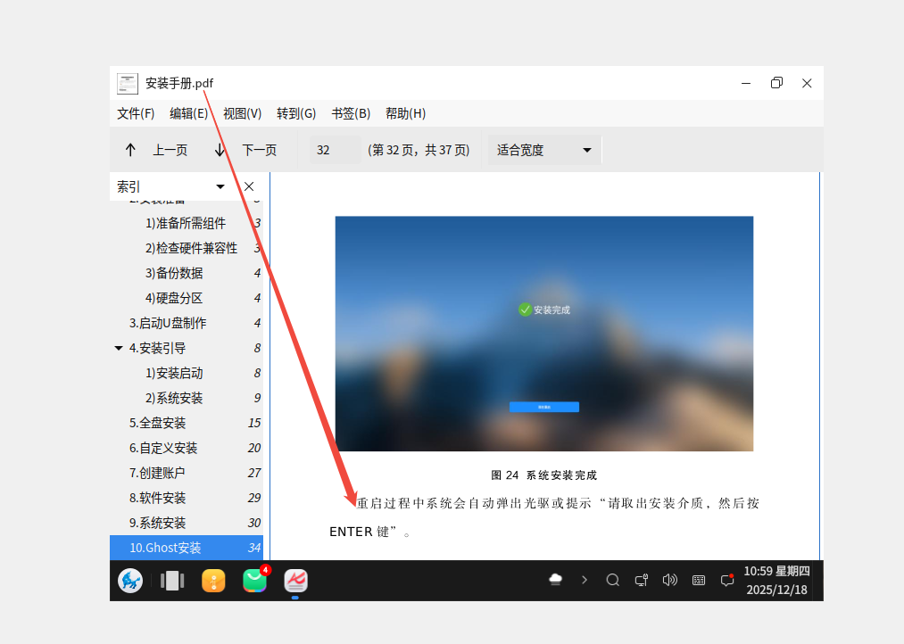Screen dimensions: 904x644
Task: Click the 下一页 button label
Action: click(x=260, y=151)
